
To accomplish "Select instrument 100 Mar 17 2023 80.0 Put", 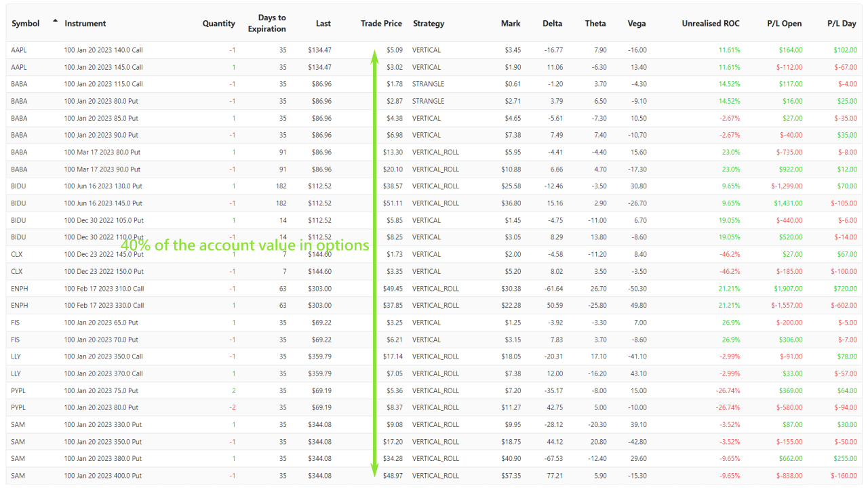I will click(102, 152).
